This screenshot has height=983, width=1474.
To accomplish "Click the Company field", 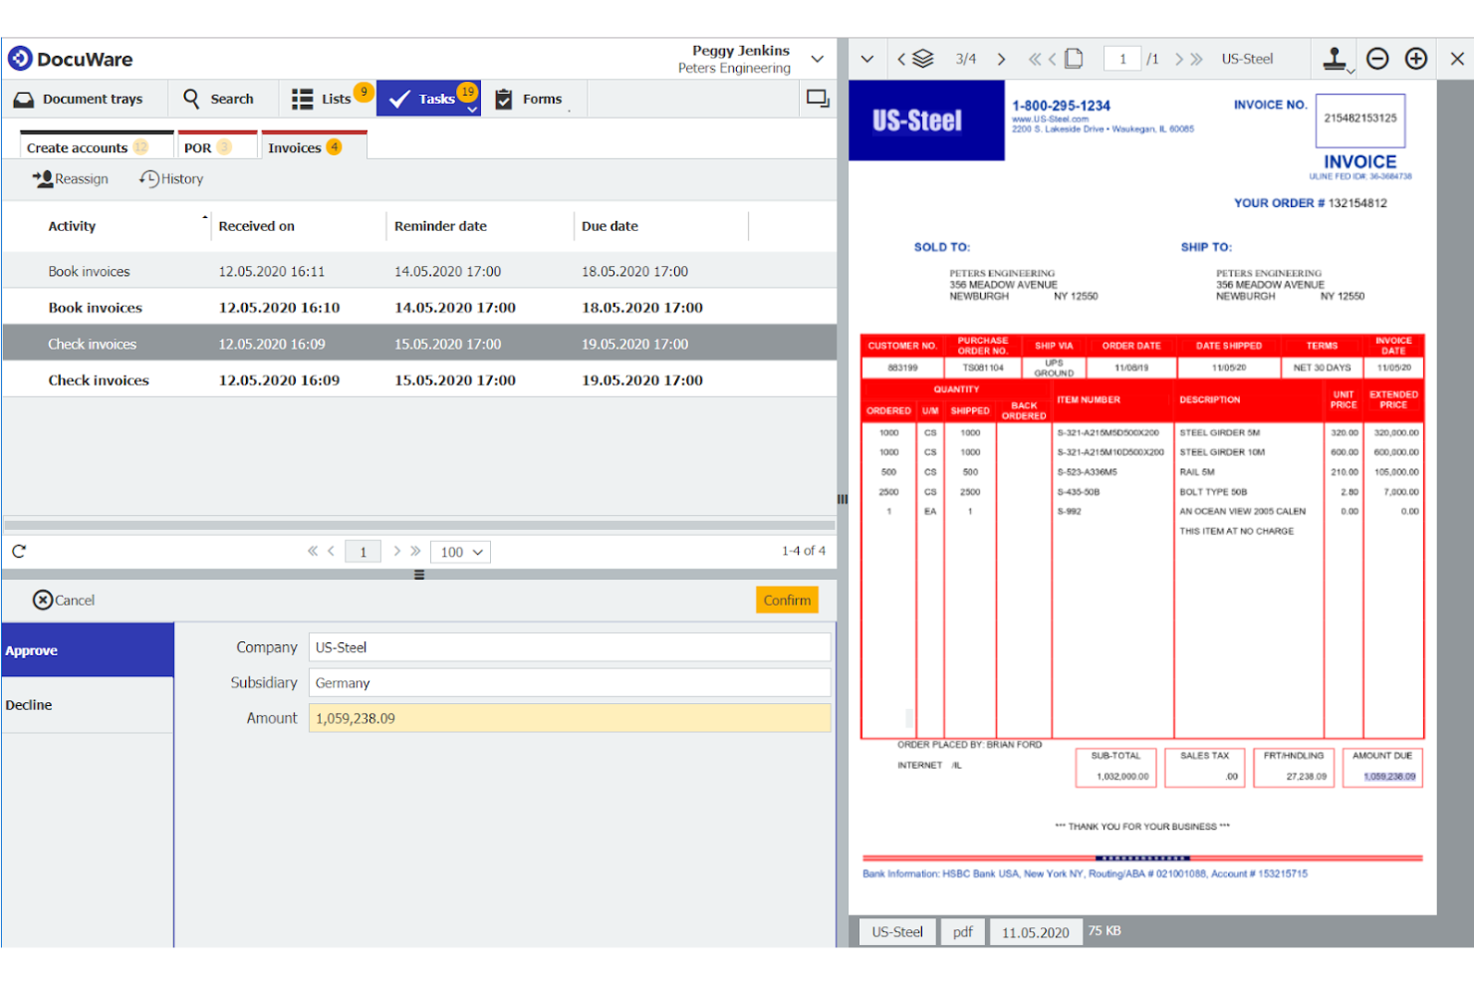I will click(x=570, y=647).
